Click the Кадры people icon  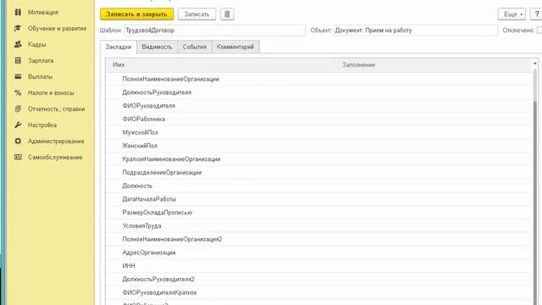point(18,44)
